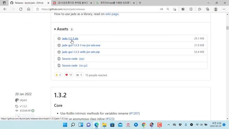
Task: Download Source code (tar.gz)
Action: pos(75,66)
